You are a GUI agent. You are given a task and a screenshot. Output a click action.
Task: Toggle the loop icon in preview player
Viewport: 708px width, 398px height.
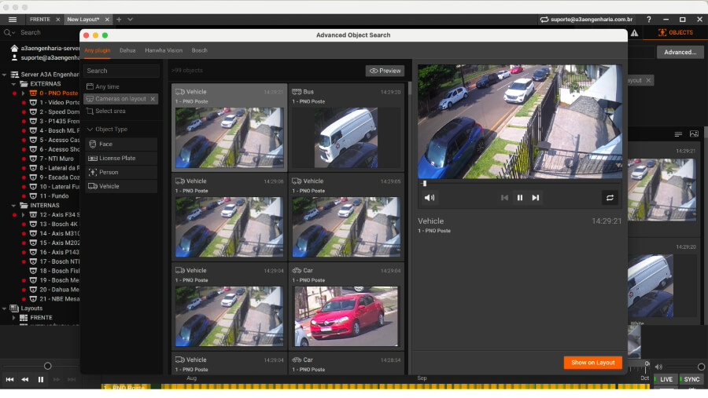[610, 197]
